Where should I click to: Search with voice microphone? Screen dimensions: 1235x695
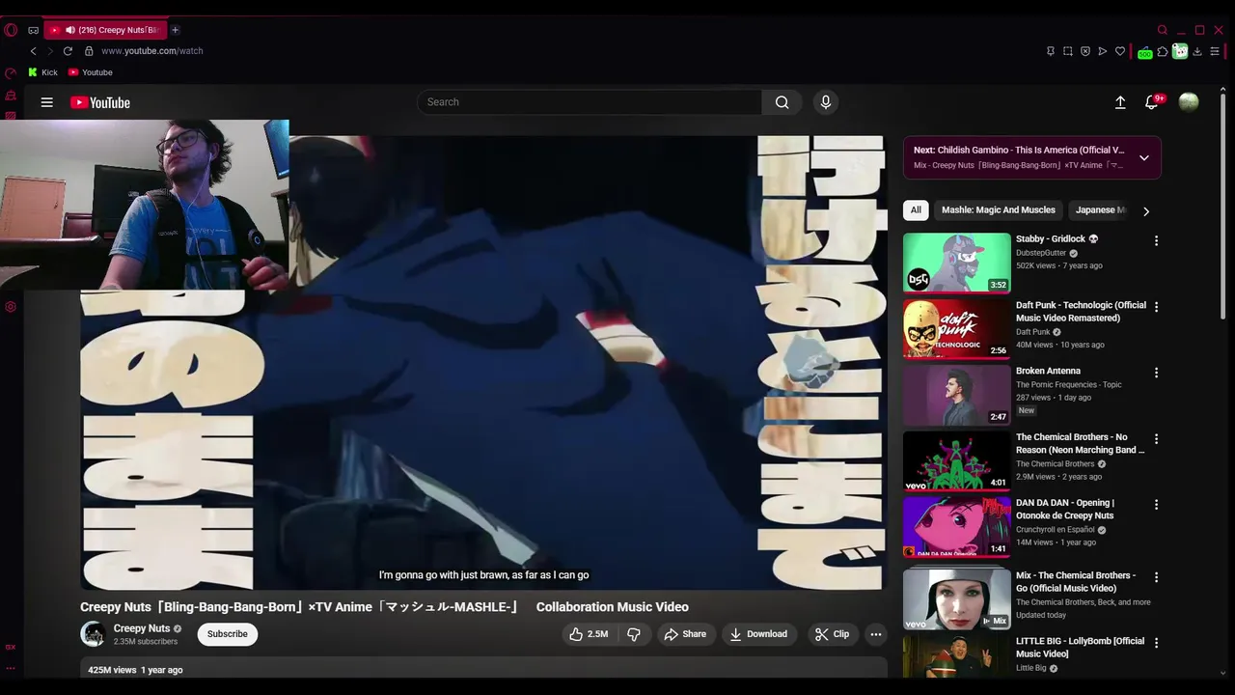pyautogui.click(x=825, y=102)
